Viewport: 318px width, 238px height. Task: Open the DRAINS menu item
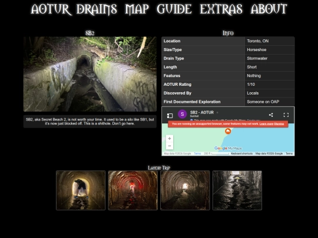pyautogui.click(x=97, y=9)
